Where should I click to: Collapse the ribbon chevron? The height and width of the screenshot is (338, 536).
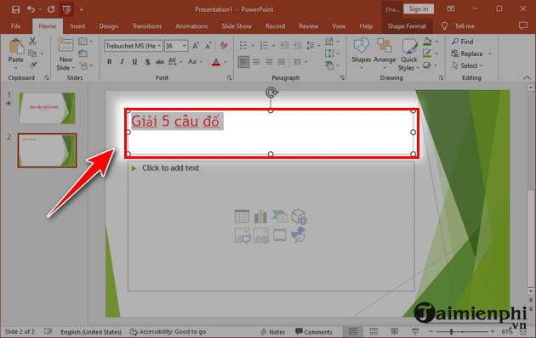[x=527, y=78]
